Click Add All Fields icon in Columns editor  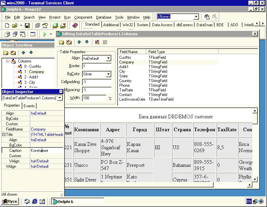[x=97, y=42]
